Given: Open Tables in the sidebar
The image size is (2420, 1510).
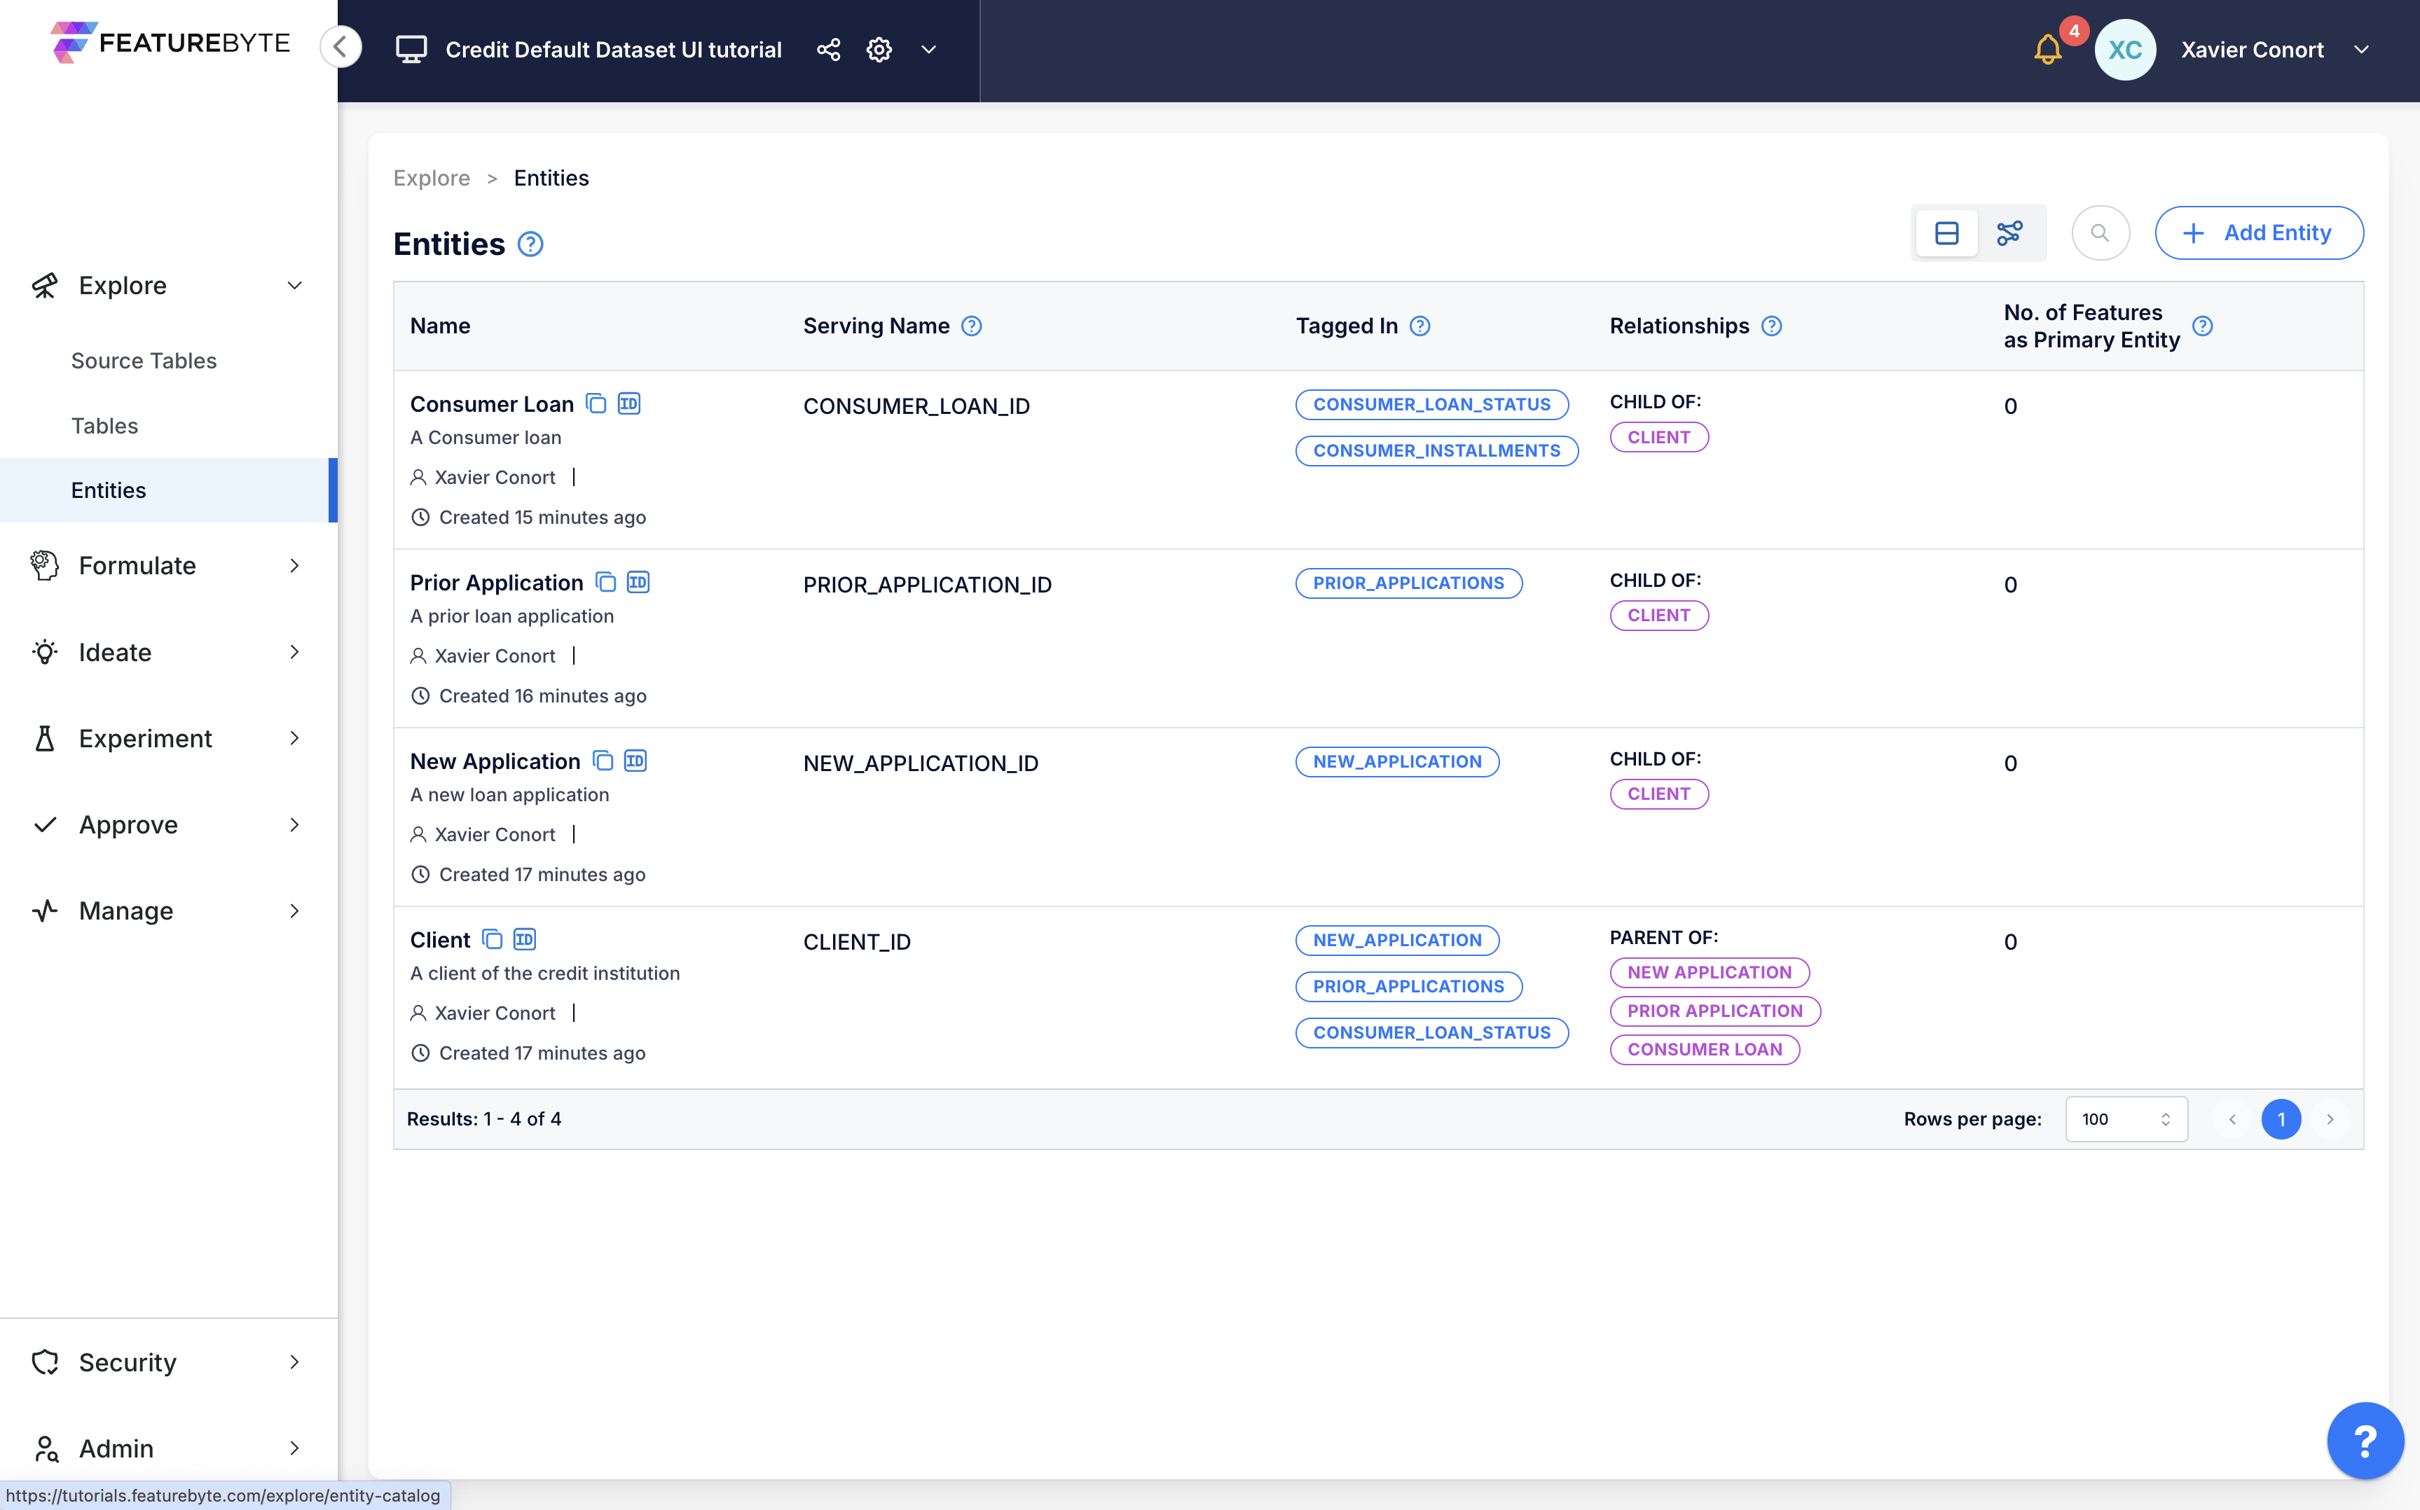Looking at the screenshot, I should pyautogui.click(x=105, y=425).
